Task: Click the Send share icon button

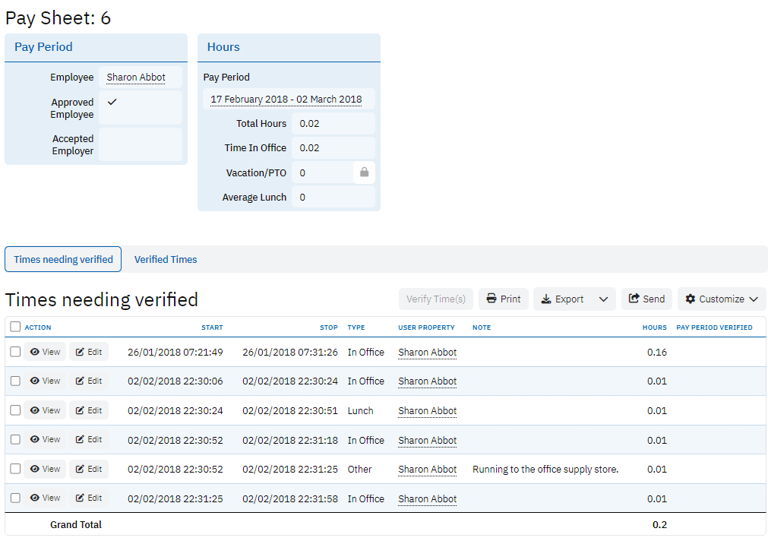Action: click(646, 299)
